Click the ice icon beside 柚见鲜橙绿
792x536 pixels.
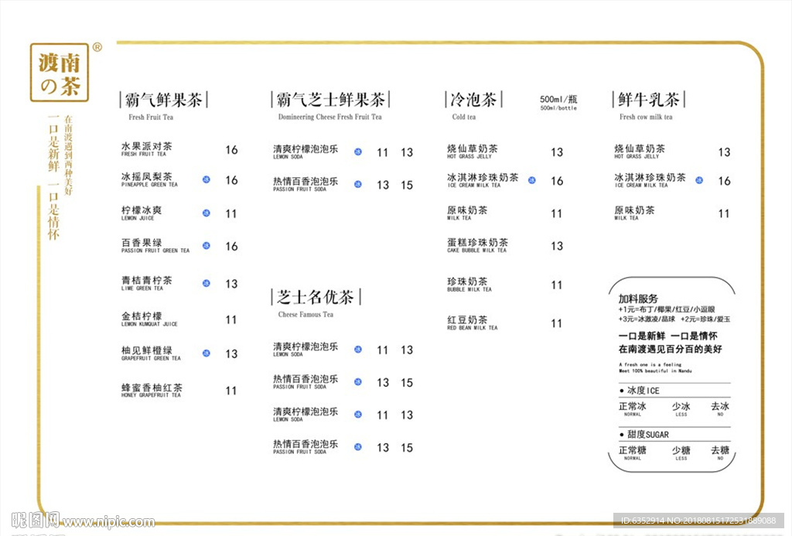coord(205,353)
